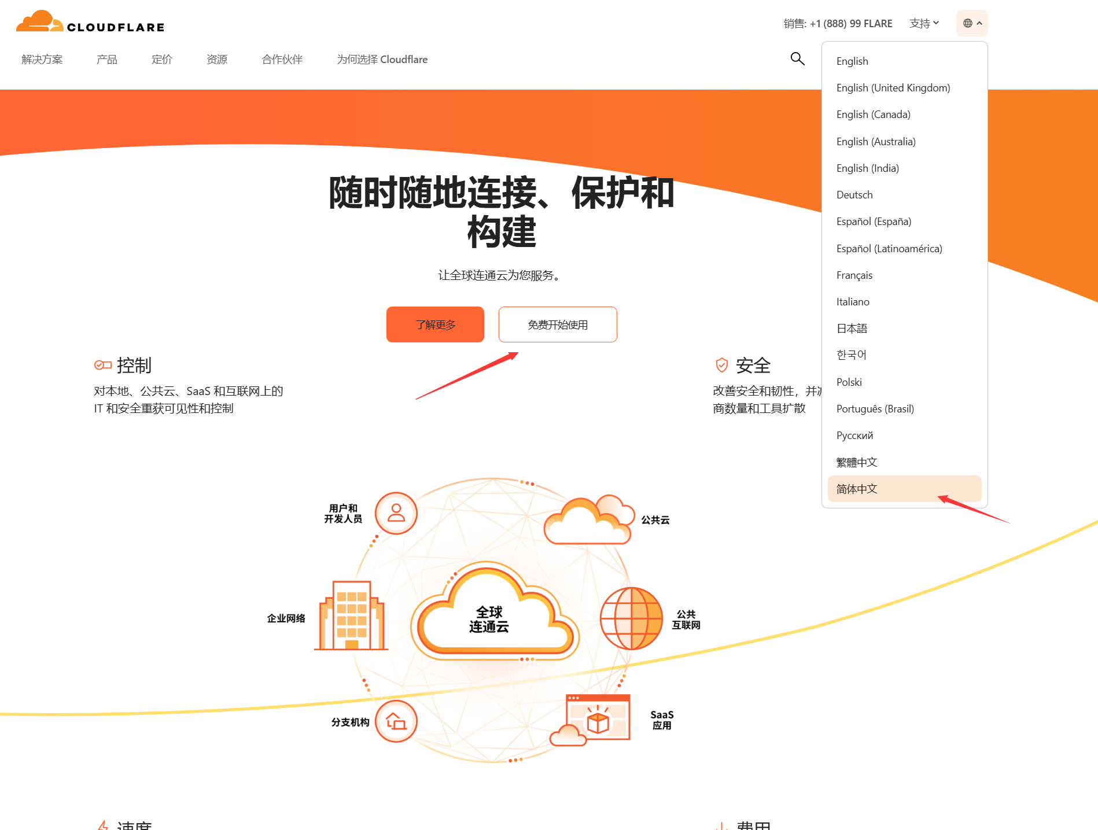This screenshot has width=1098, height=830.
Task: Select English language option
Action: tap(904, 61)
